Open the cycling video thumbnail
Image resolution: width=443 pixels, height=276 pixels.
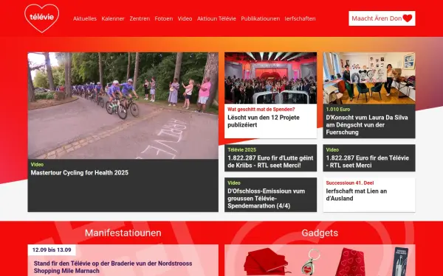(123, 105)
